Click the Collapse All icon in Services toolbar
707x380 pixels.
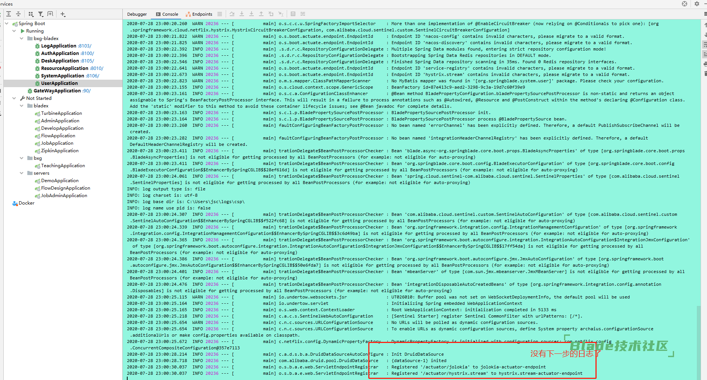18,14
